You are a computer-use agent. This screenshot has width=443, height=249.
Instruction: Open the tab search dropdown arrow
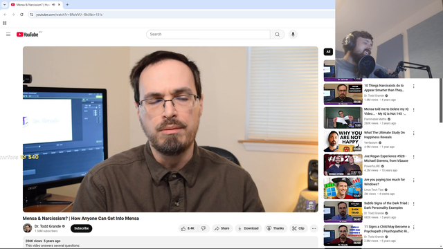[x=4, y=5]
